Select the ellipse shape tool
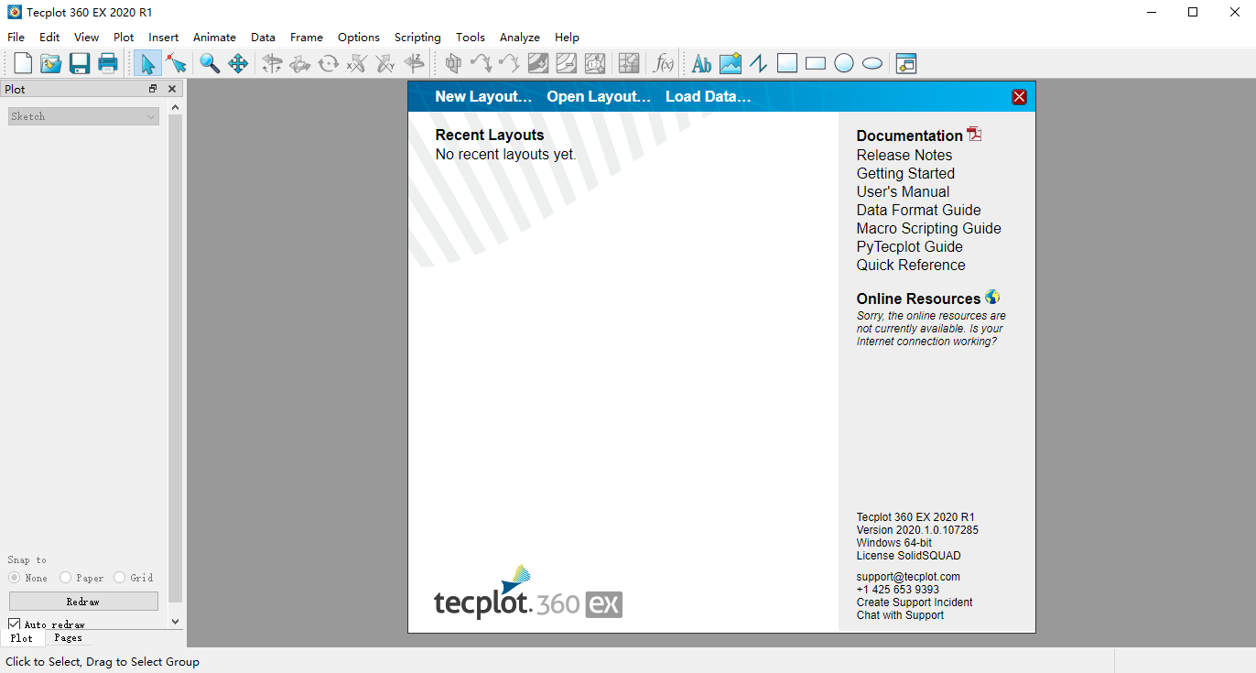The height and width of the screenshot is (673, 1256). pos(872,63)
